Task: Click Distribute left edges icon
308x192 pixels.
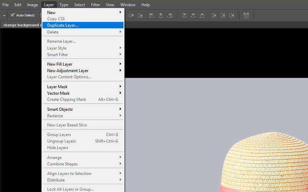Action: (x=214, y=15)
